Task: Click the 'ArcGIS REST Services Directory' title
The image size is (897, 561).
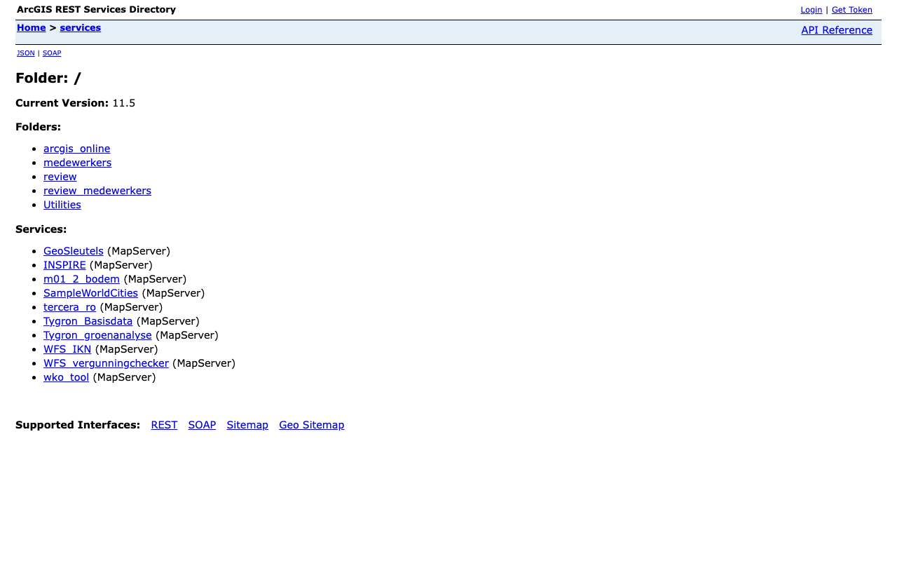Action: click(96, 10)
